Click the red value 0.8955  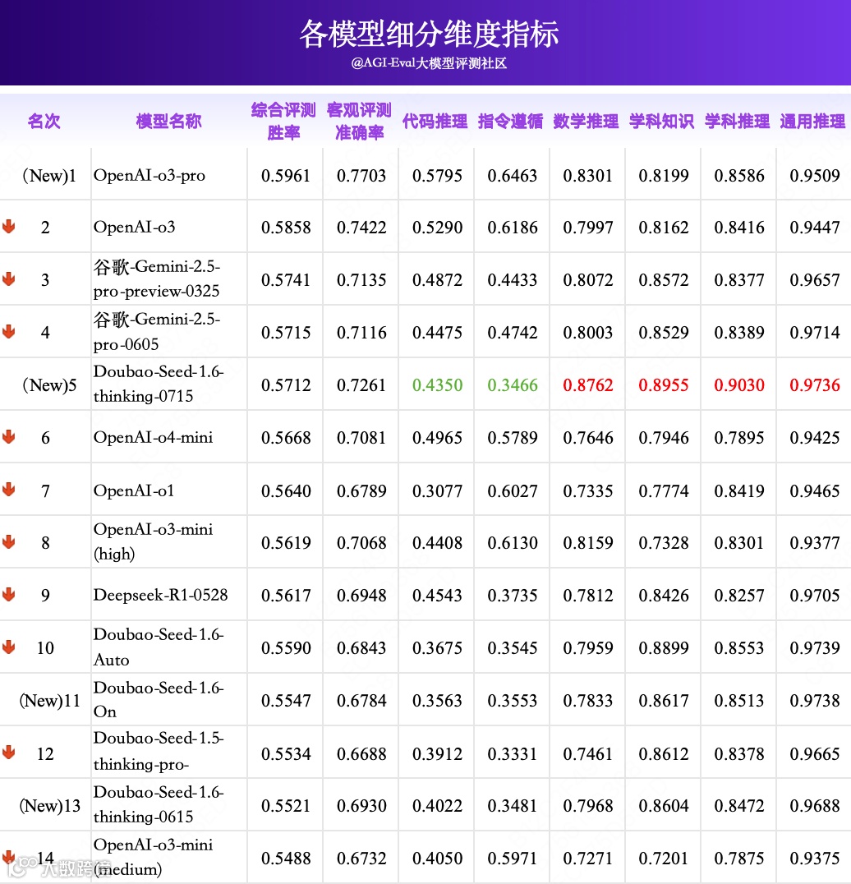[664, 385]
